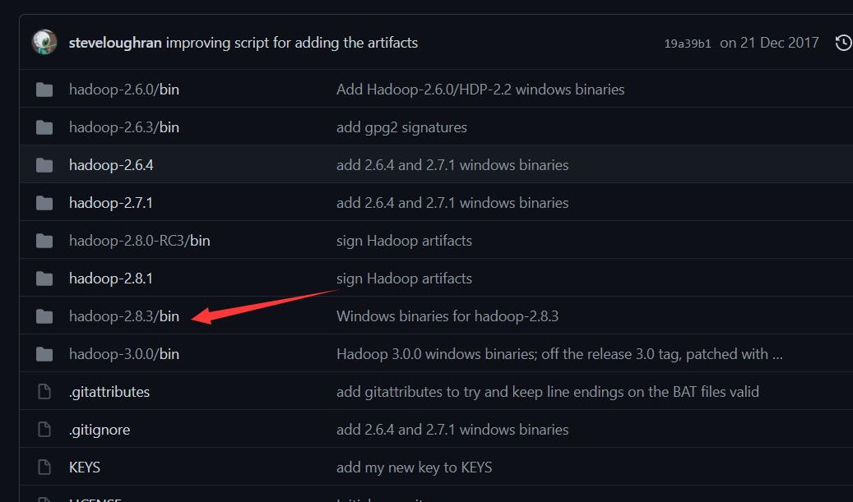The width and height of the screenshot is (853, 502).
Task: Open the KEYS file
Action: (85, 467)
